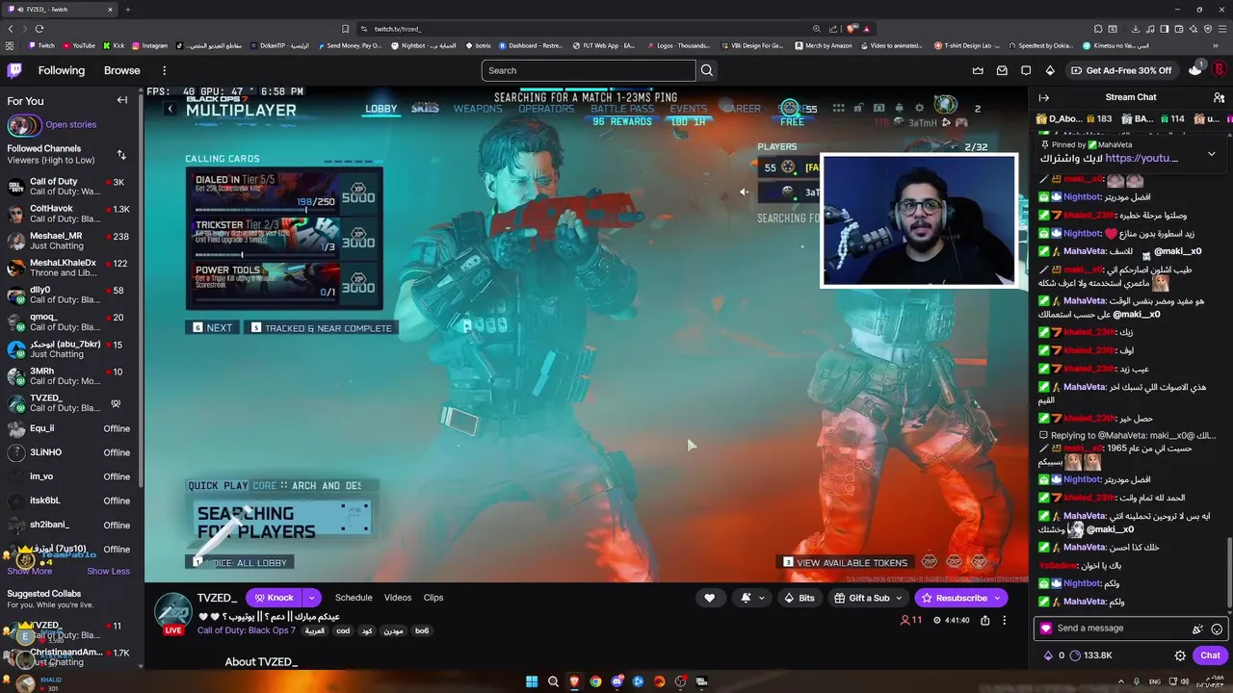Screen dimensions: 1233x693
Task: Open the emote picker in chat
Action: (1217, 629)
